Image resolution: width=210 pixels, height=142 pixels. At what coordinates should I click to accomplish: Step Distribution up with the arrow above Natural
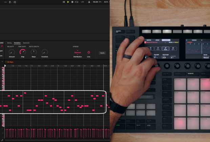point(78,50)
